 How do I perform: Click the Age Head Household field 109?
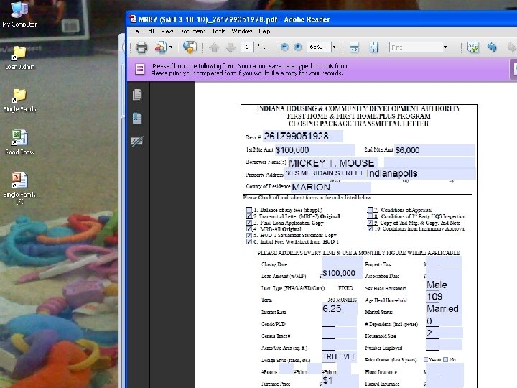[x=444, y=297]
